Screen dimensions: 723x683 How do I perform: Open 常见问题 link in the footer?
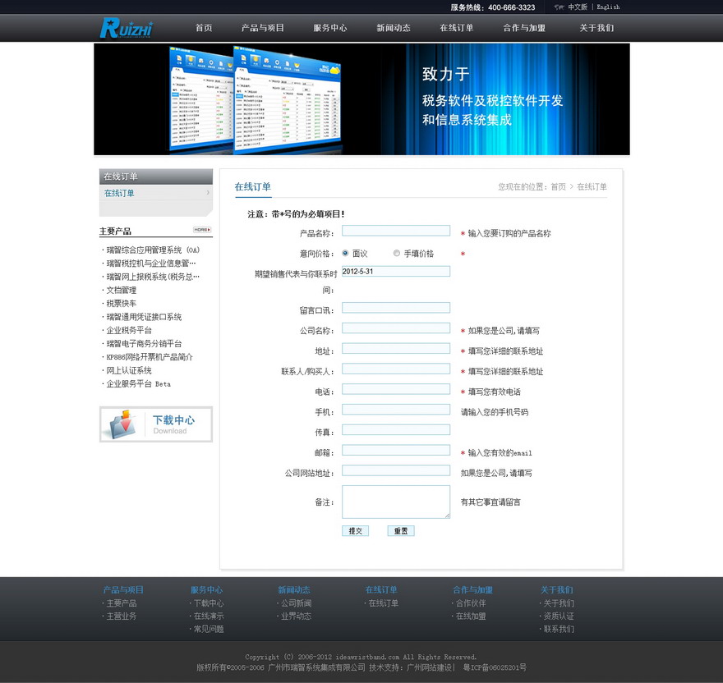pos(208,629)
